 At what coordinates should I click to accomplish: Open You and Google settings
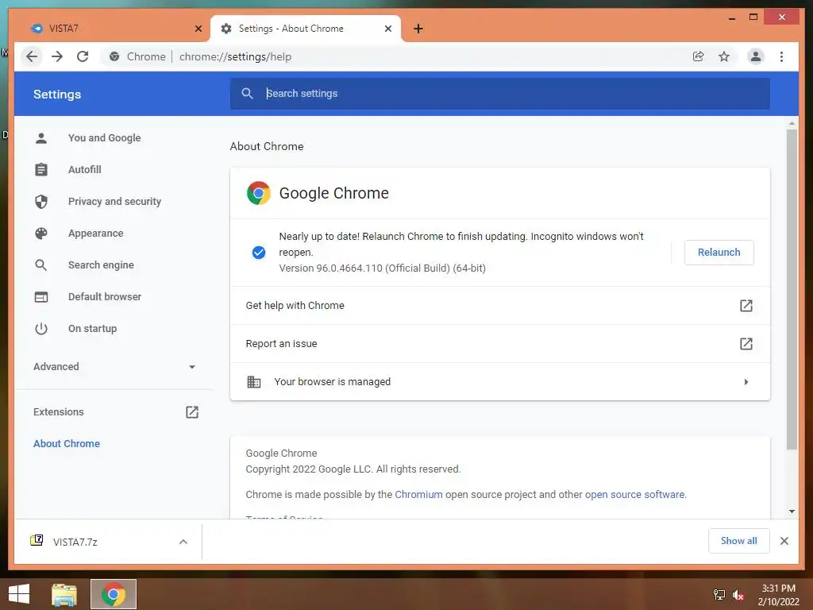point(104,138)
